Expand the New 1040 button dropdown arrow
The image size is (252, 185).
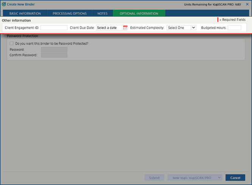click(219, 177)
